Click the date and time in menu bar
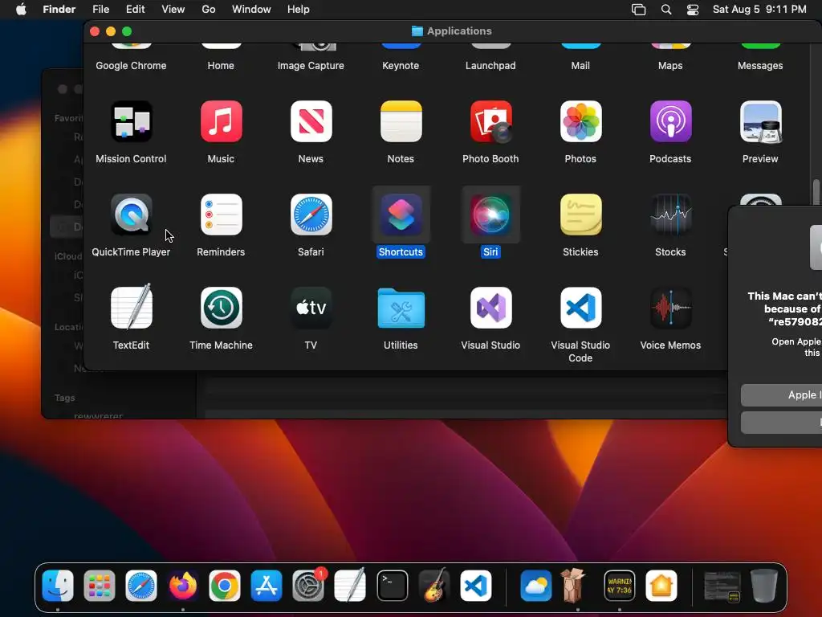Screen dimensions: 822x617 tap(759, 10)
